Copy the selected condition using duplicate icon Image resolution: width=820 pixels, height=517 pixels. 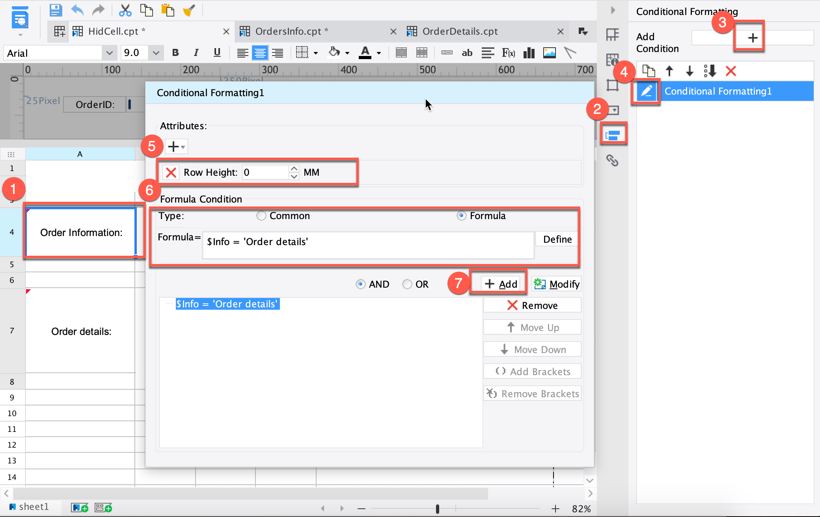[649, 71]
